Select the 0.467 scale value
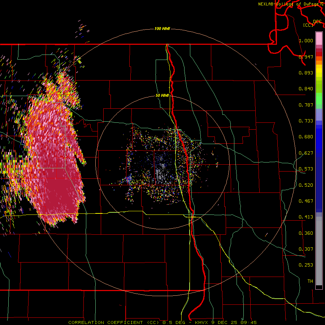This screenshot has width=325, height=325. point(306,201)
